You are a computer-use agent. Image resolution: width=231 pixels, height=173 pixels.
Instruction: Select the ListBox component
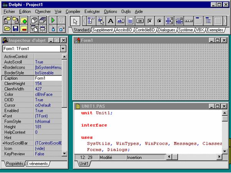169,21
